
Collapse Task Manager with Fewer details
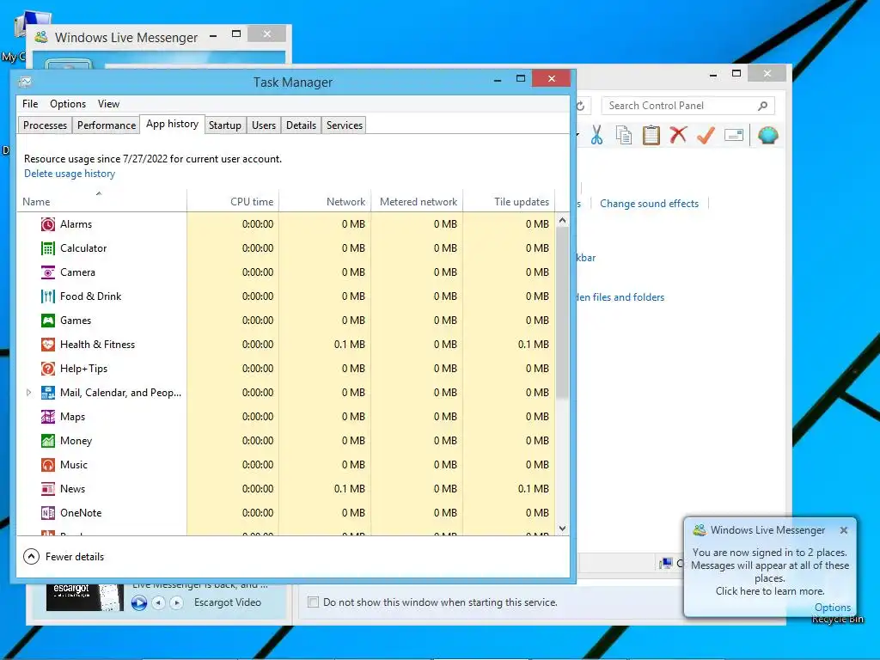pos(64,557)
